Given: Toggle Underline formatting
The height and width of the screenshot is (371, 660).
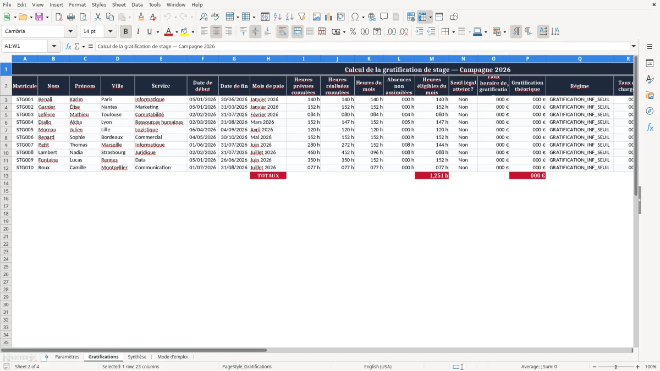Looking at the screenshot, I should pos(149,32).
